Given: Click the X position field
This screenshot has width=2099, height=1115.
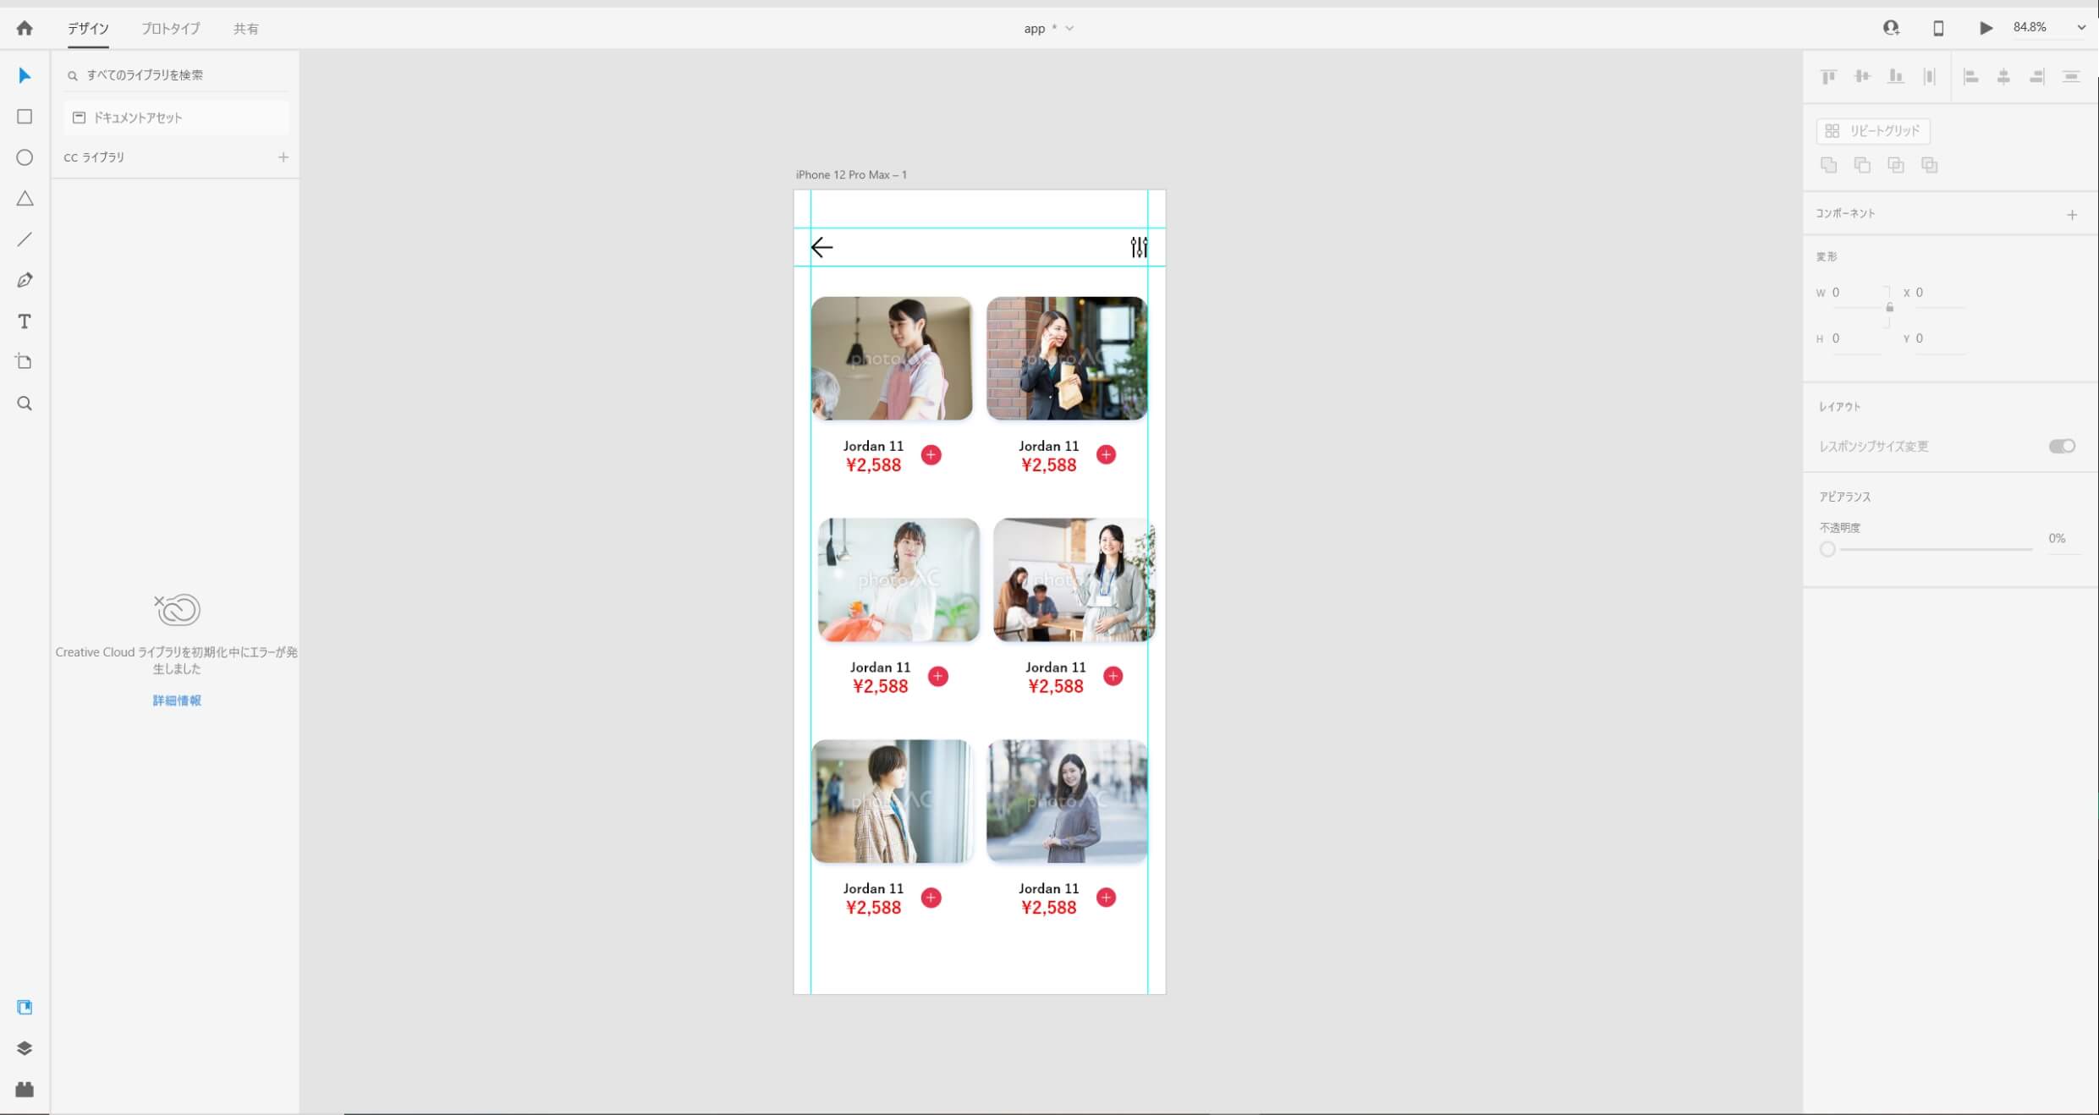Looking at the screenshot, I should (x=1939, y=293).
